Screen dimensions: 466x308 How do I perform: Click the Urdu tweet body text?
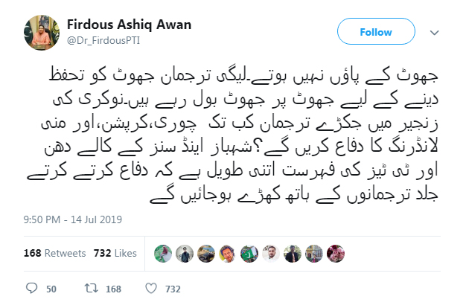point(232,135)
